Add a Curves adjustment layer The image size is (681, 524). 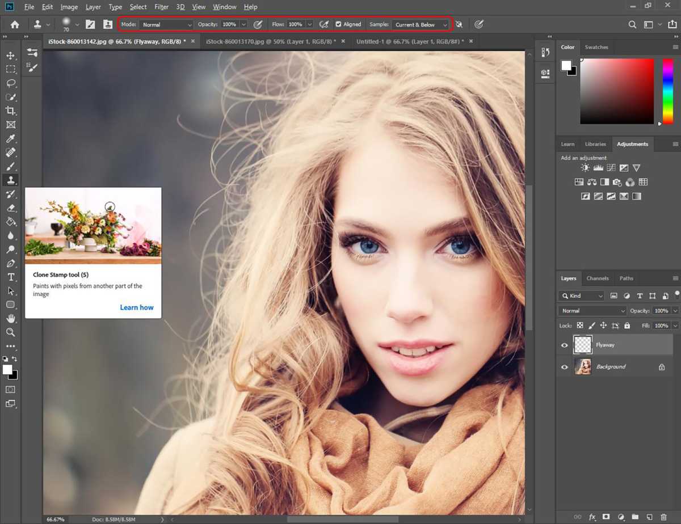tap(611, 167)
